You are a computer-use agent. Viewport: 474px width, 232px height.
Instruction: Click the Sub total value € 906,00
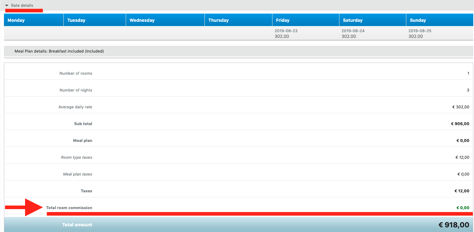[x=460, y=124]
